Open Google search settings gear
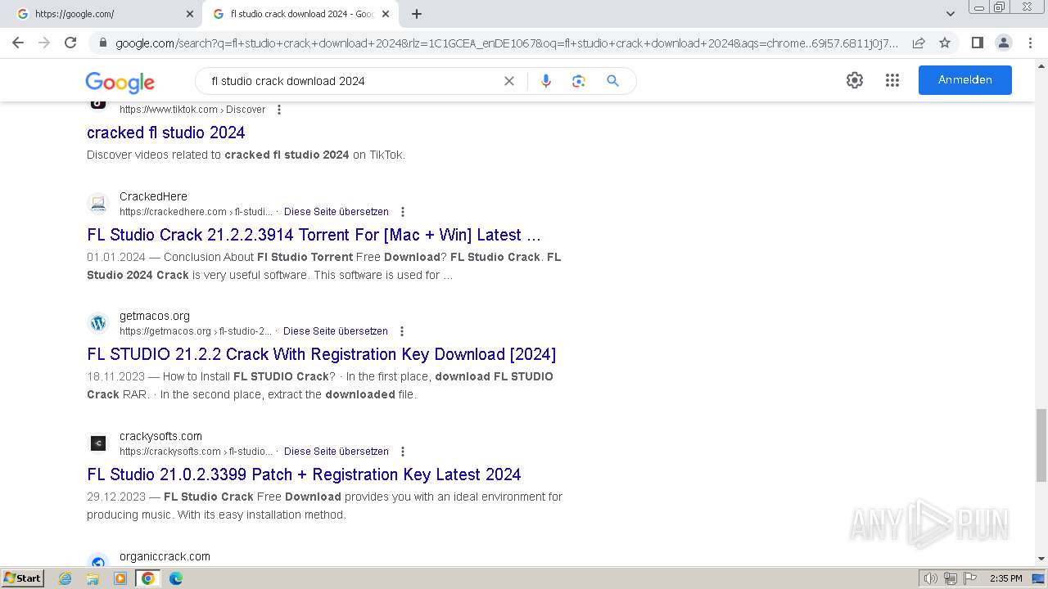This screenshot has height=589, width=1048. click(x=855, y=80)
